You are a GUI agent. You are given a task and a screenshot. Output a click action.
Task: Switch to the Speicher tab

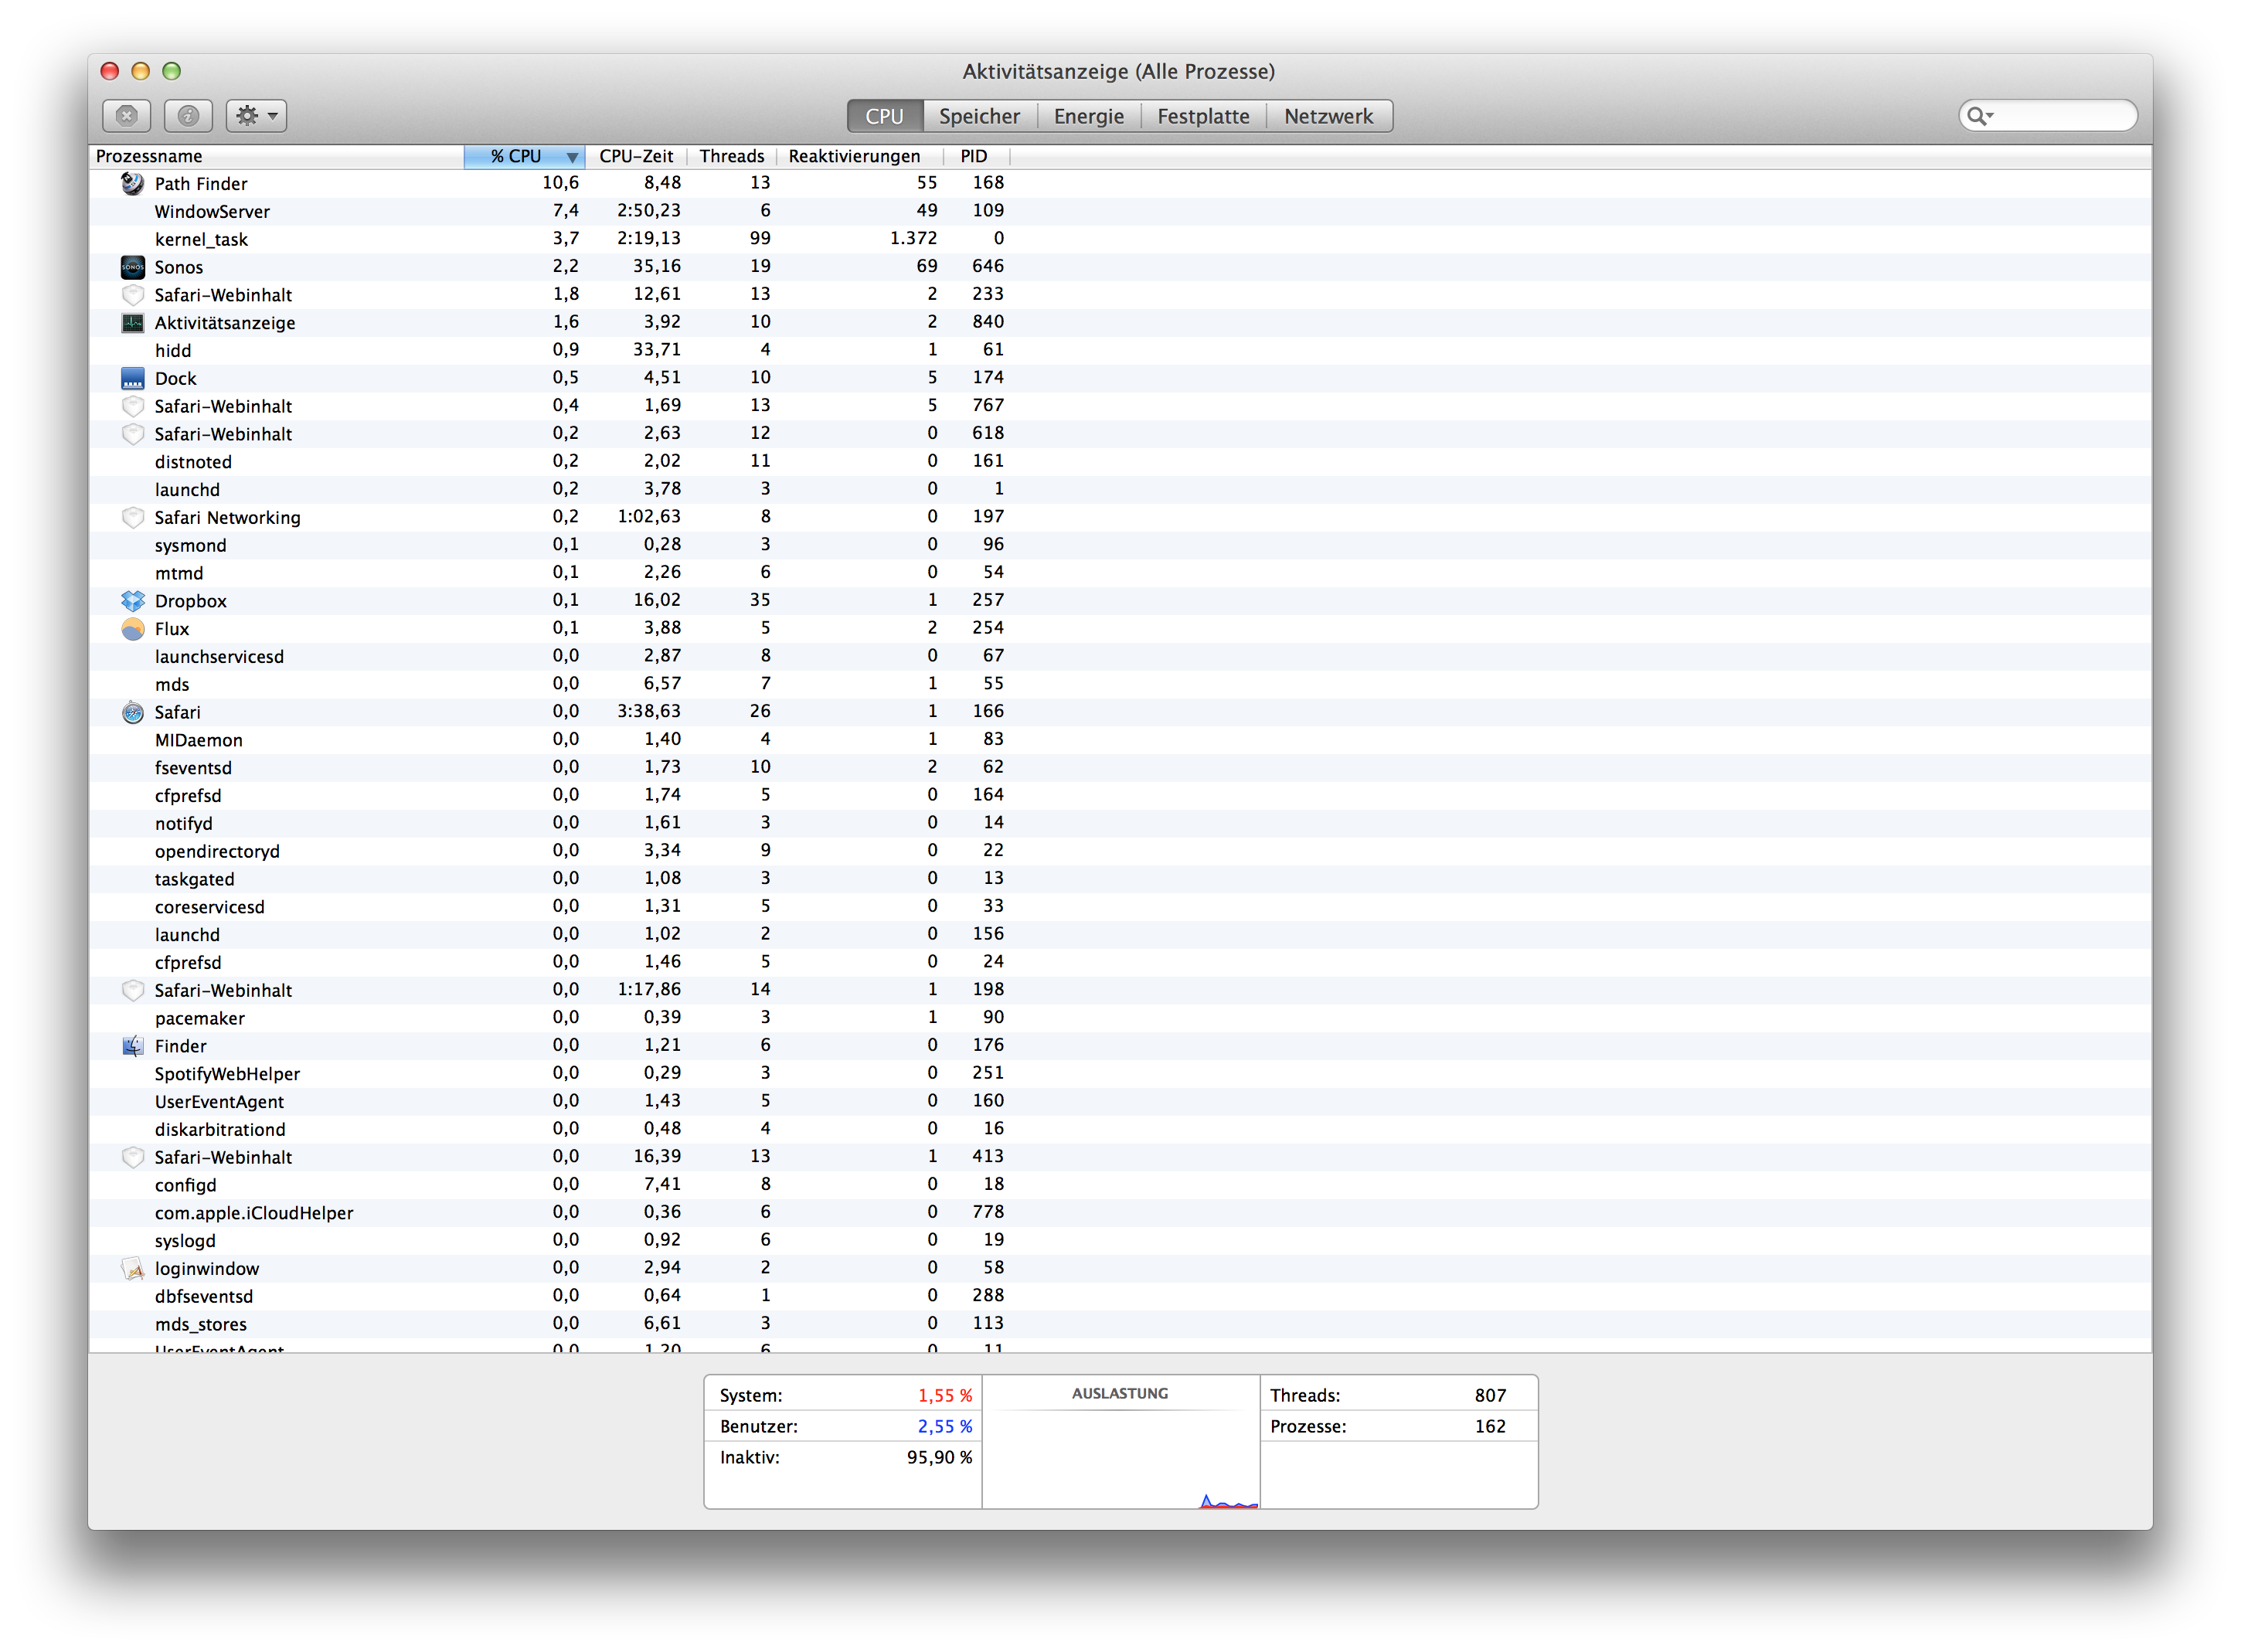979,116
